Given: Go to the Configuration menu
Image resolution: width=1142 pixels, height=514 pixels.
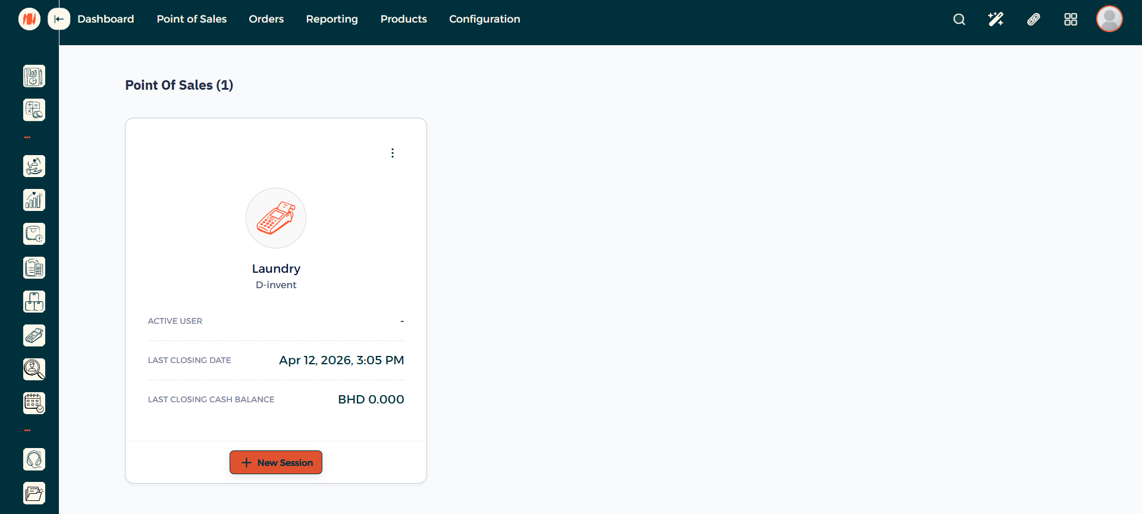Looking at the screenshot, I should click(484, 19).
